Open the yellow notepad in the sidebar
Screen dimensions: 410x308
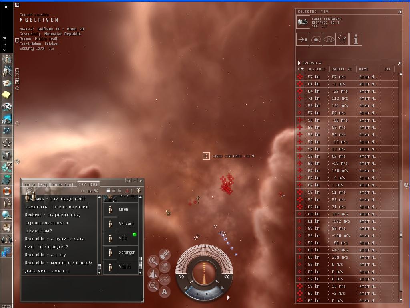point(6,95)
